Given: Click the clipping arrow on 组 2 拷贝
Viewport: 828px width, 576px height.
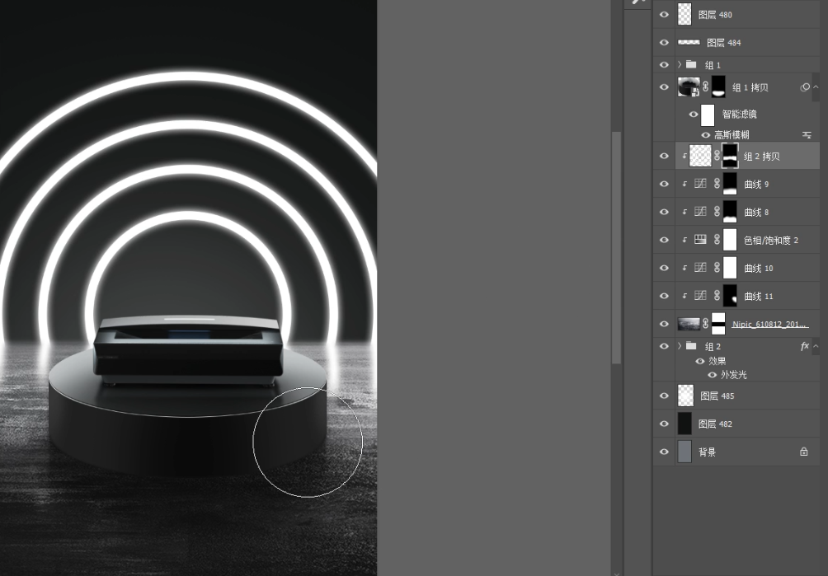Looking at the screenshot, I should [x=685, y=156].
